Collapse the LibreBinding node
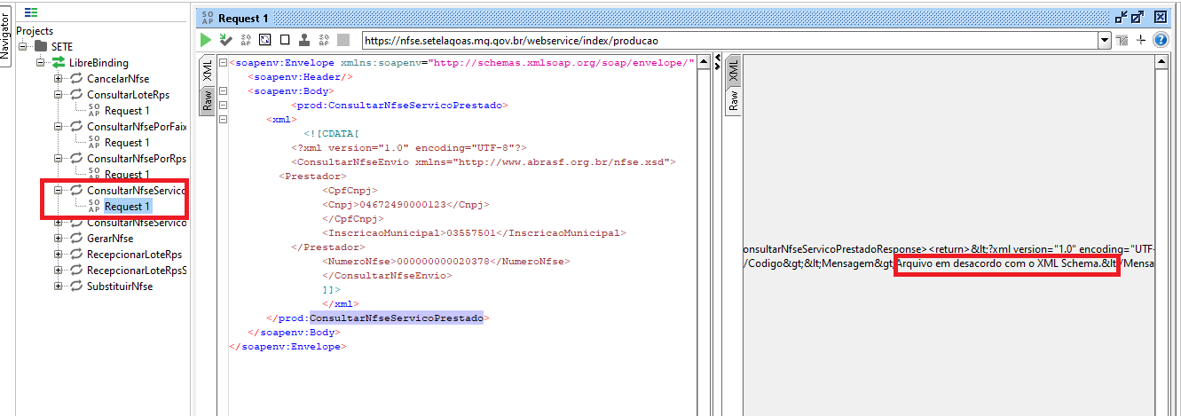The height and width of the screenshot is (416, 1181). click(40, 62)
